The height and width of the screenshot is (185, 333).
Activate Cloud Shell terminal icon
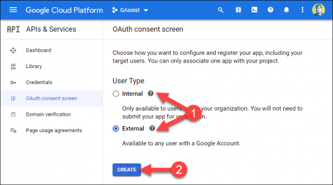click(254, 10)
